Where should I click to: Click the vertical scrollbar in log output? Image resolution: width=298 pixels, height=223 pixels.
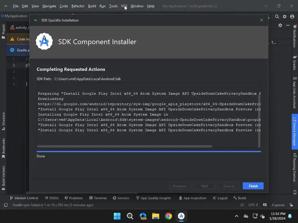click(x=259, y=121)
